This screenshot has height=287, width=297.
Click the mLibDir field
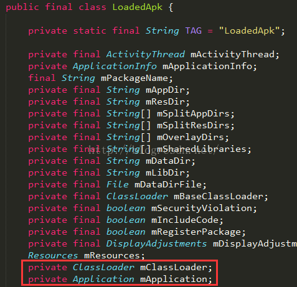coord(165,173)
